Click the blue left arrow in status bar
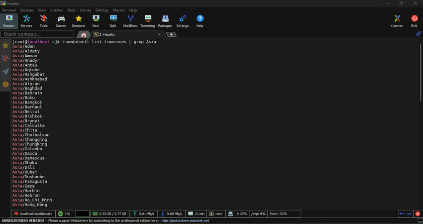Viewport: 423px width, 224px height. [x=402, y=214]
